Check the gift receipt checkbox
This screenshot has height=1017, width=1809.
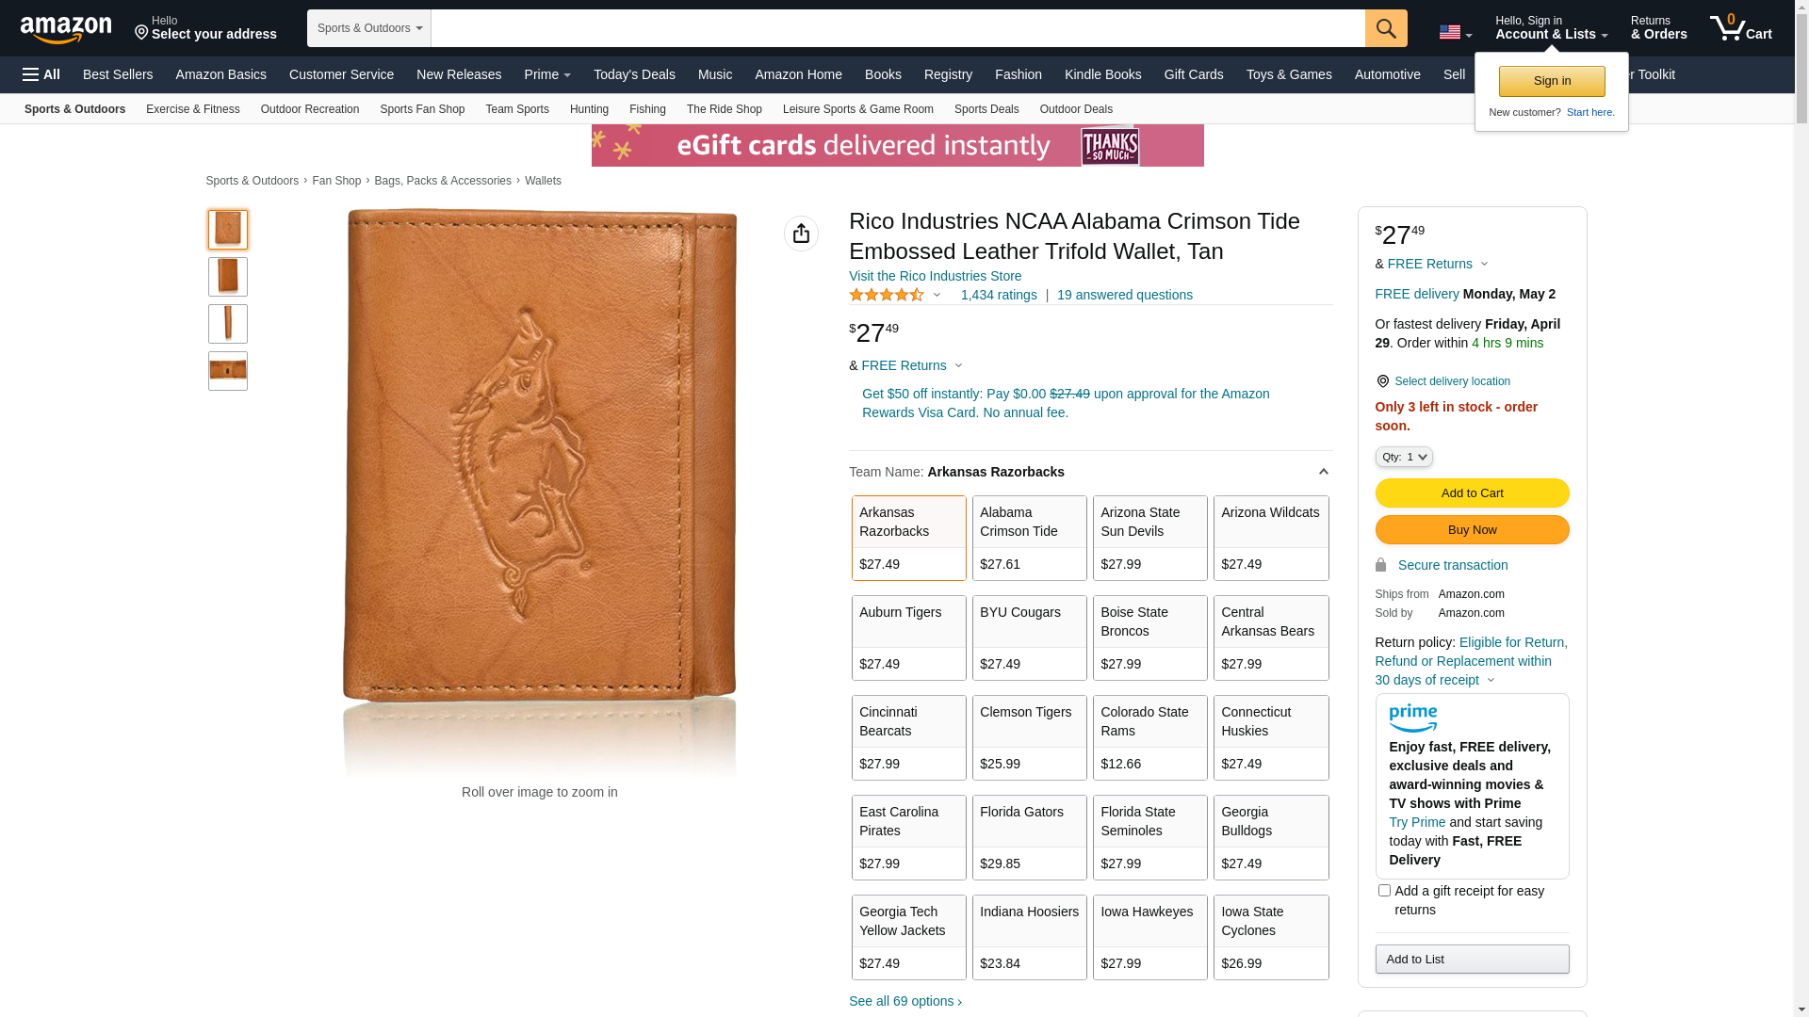(1384, 890)
